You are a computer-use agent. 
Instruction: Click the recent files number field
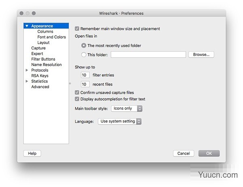point(85,84)
